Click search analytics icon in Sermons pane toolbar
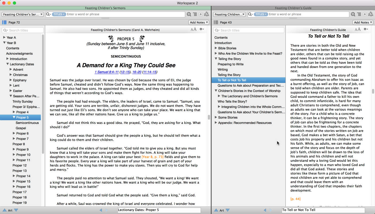This screenshot has height=214, width=375. point(189,14)
